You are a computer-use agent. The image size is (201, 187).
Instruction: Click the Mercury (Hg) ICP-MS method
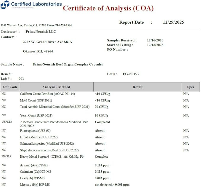35,185
